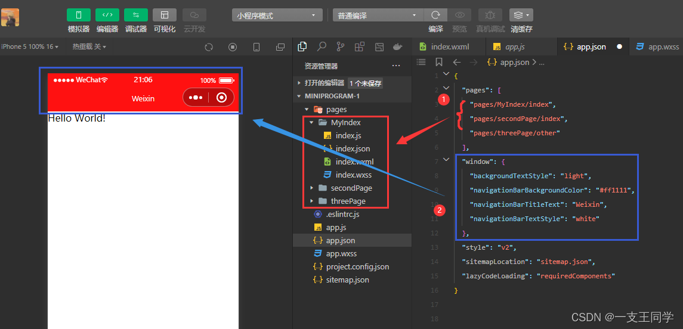Toggle the editor panel button
The width and height of the screenshot is (683, 329).
(x=107, y=15)
